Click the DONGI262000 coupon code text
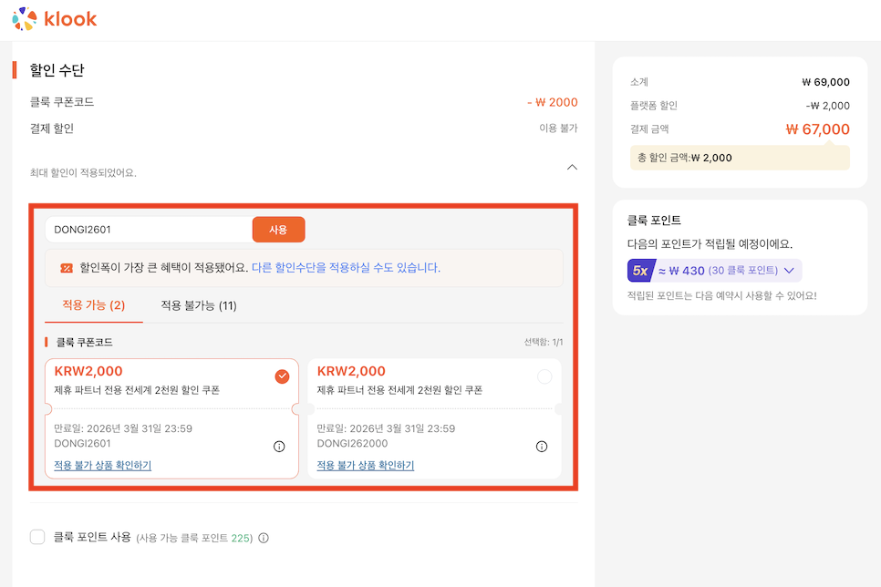This screenshot has width=881, height=587. [352, 443]
